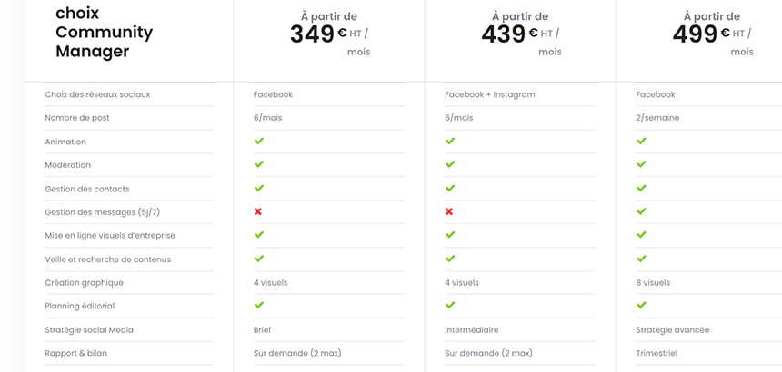Click green check for Veille et recherche in 439€ plan
The height and width of the screenshot is (372, 782).
450,259
